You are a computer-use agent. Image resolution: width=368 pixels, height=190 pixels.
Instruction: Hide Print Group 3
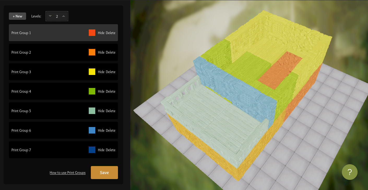coord(101,72)
